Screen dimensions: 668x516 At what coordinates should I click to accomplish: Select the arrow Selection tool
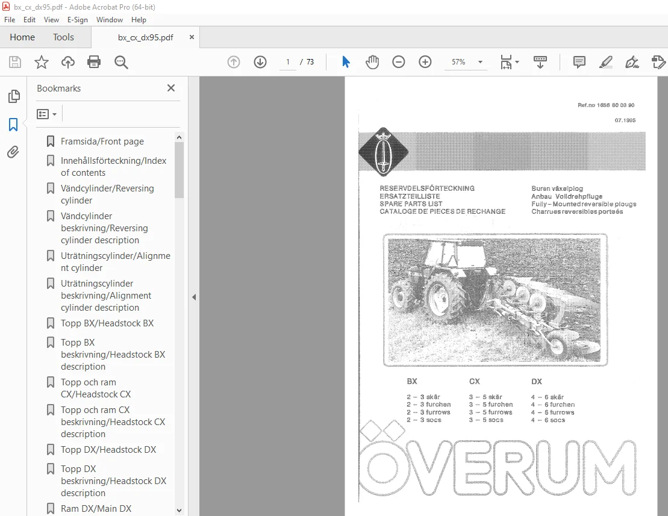point(346,62)
